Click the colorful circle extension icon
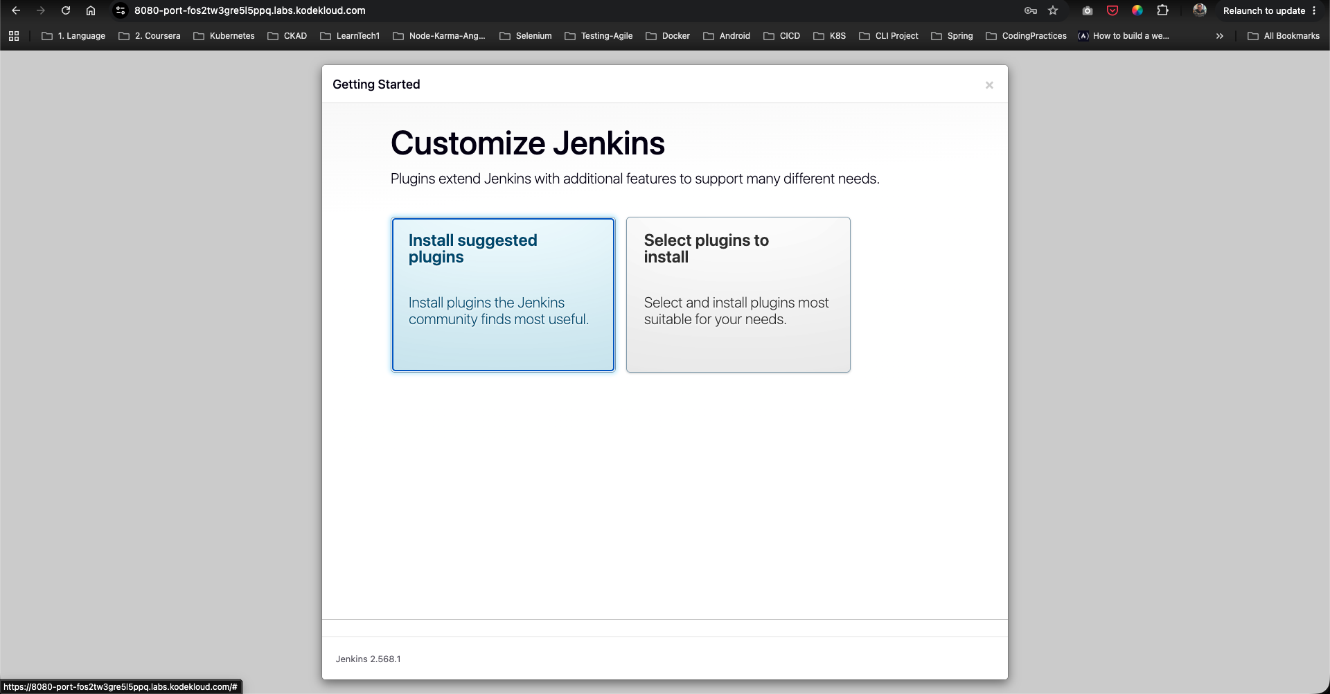 coord(1137,10)
